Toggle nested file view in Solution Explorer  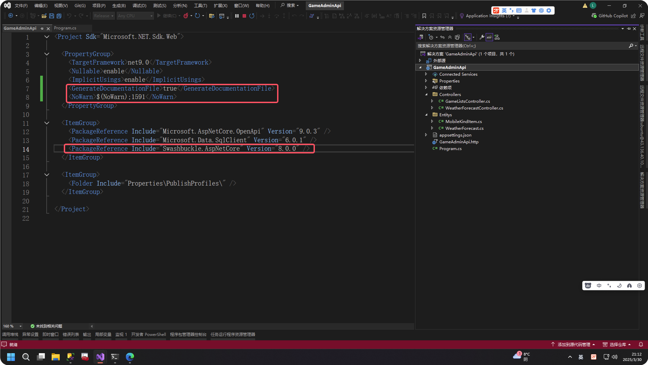[467, 37]
